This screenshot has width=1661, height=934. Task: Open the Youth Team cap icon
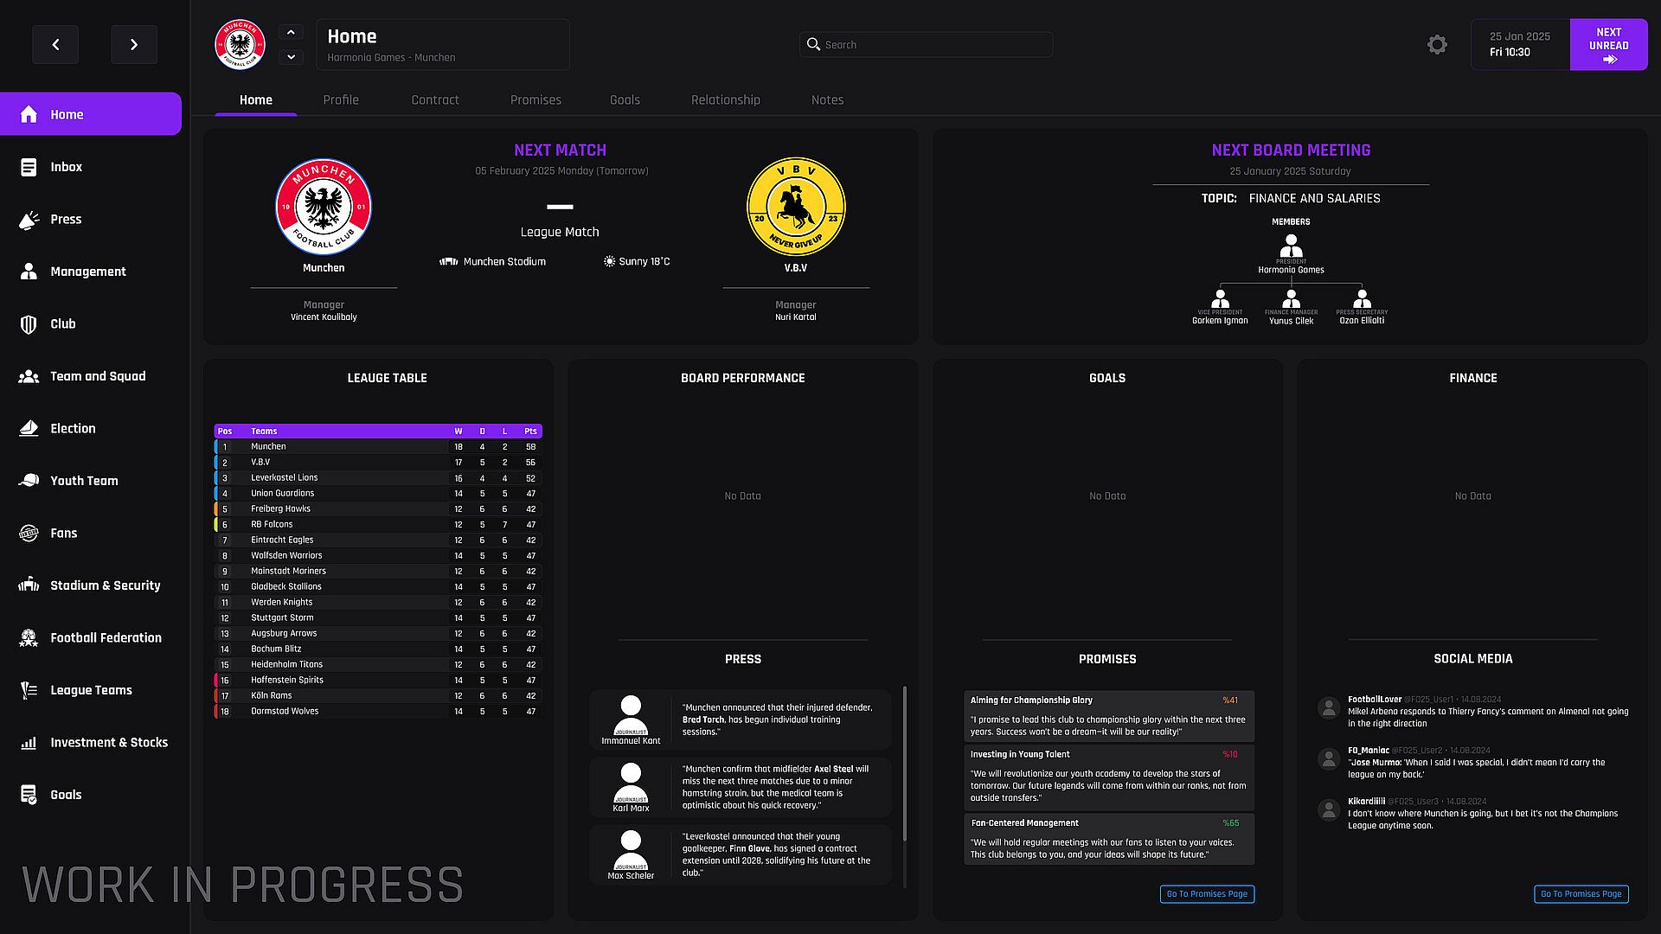coord(29,481)
